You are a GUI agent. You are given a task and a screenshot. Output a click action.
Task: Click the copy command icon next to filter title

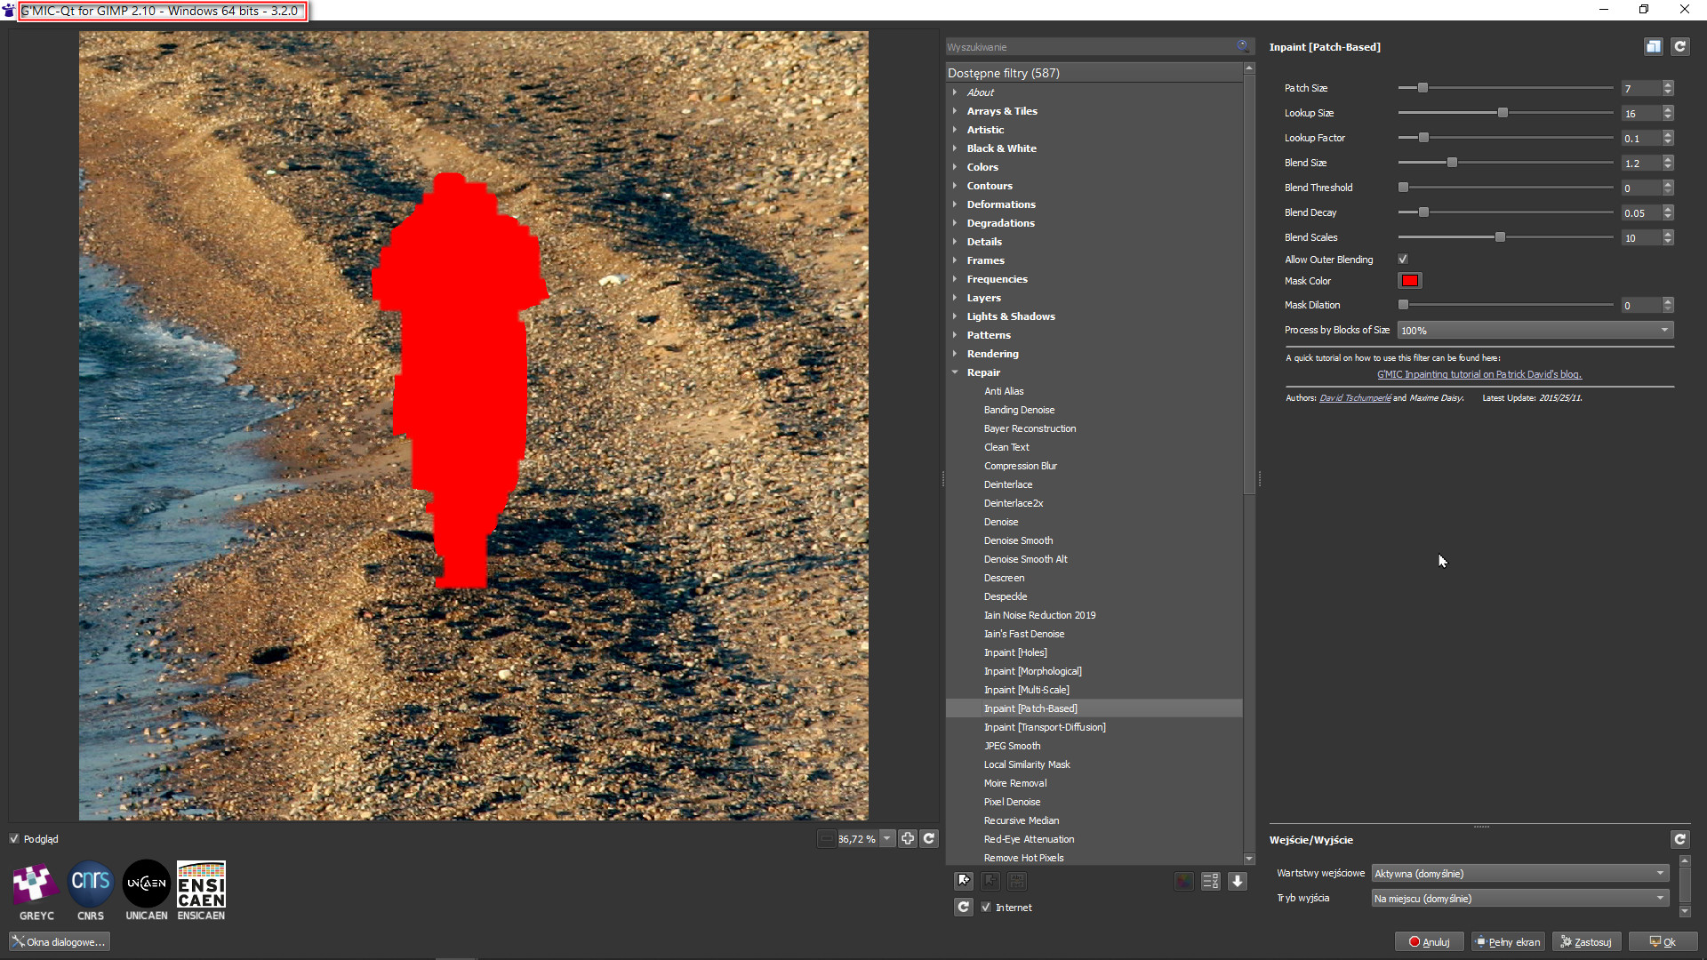[x=1653, y=47]
